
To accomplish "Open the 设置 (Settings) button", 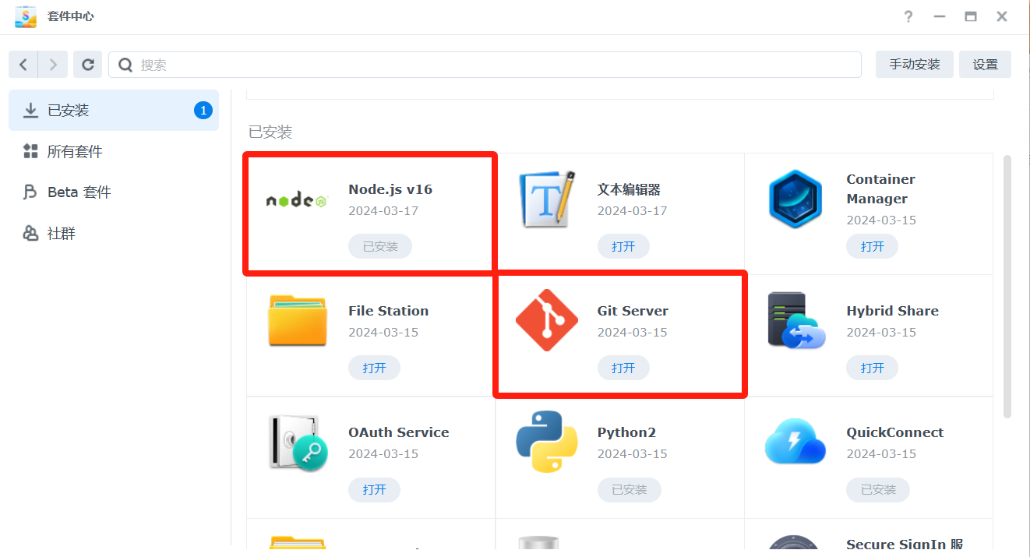I will [985, 65].
